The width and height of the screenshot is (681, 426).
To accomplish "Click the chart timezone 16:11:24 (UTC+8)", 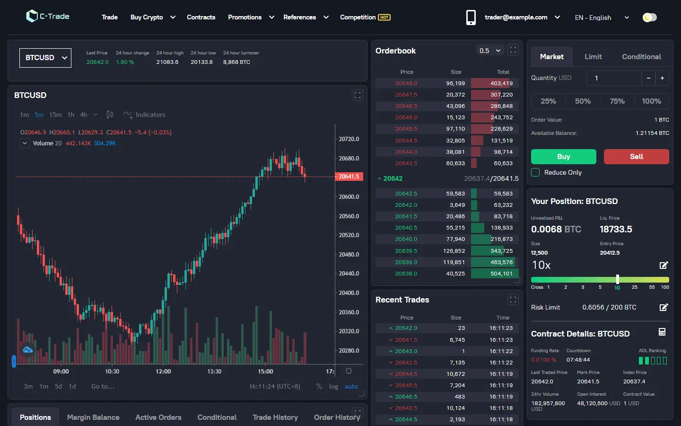I will 275,386.
